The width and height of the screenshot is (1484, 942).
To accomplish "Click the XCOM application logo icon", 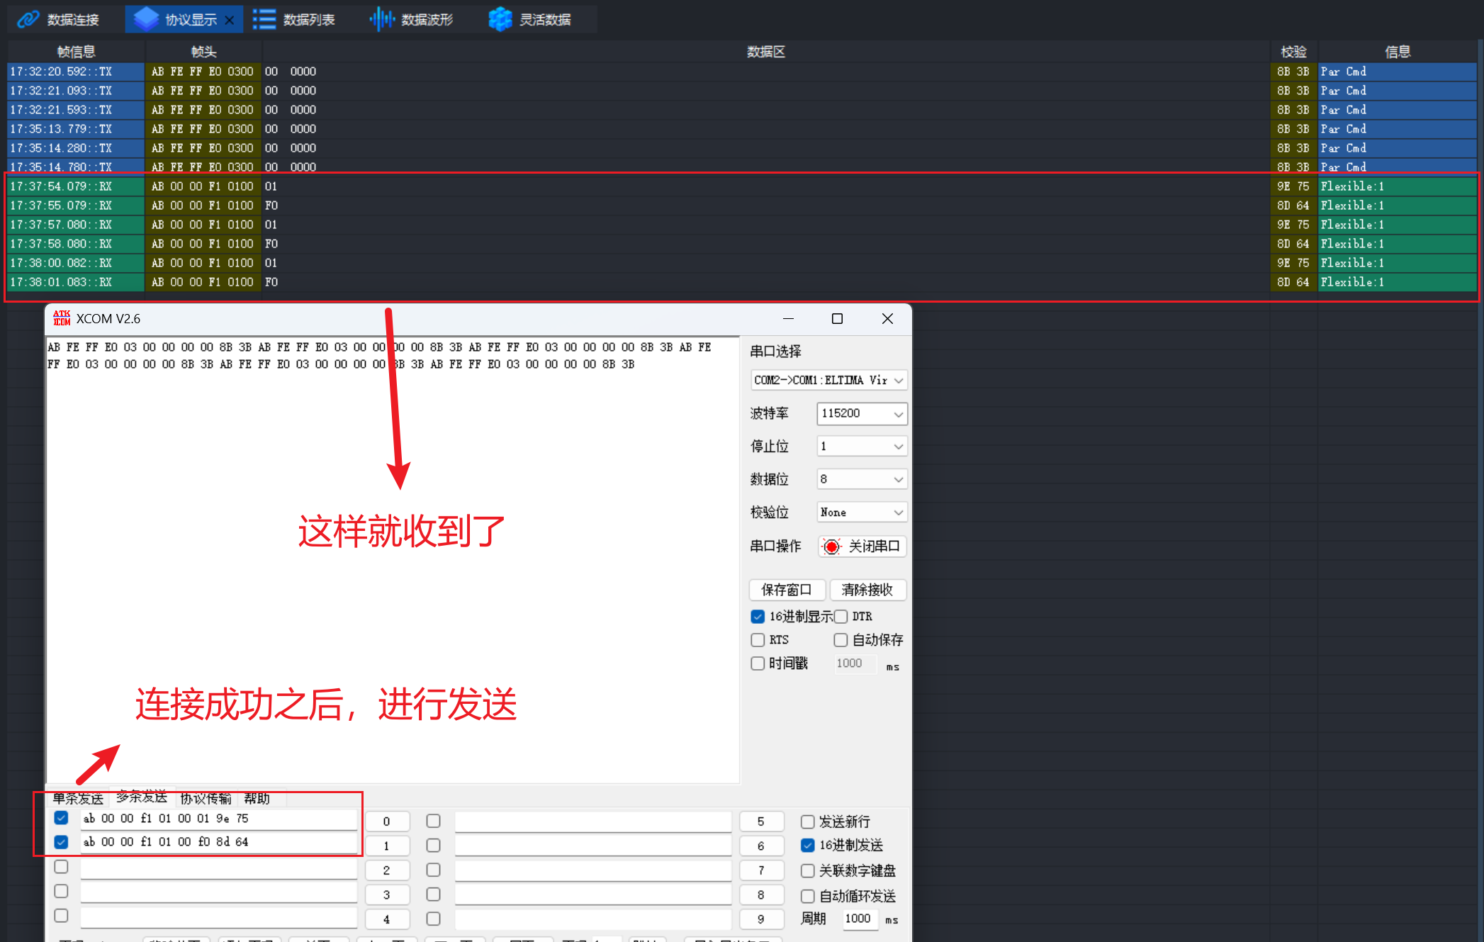I will click(62, 318).
